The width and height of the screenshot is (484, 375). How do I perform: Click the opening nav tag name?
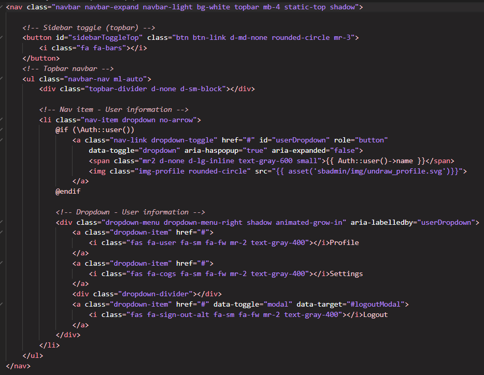16,7
